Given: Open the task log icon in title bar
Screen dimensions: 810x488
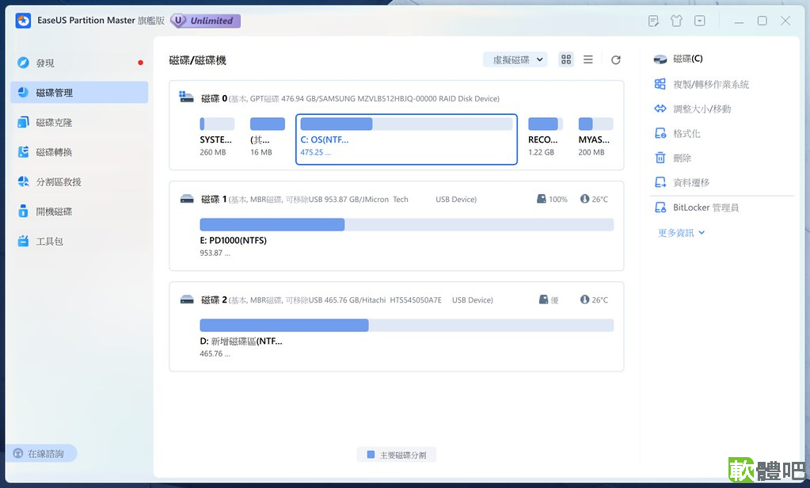Looking at the screenshot, I should click(x=653, y=21).
